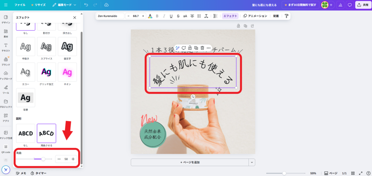Viewport: 372px width, 176px height.
Task: Open the comments speech bubble icon
Action: click(x=350, y=5)
